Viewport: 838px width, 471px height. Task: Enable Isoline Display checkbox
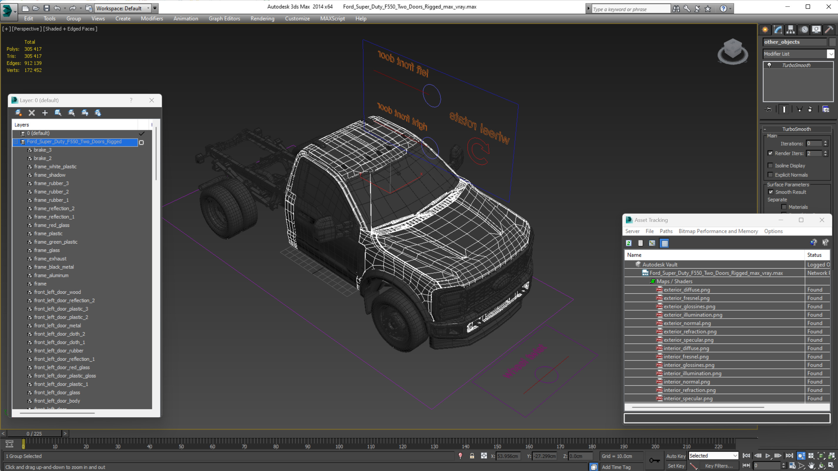click(770, 166)
